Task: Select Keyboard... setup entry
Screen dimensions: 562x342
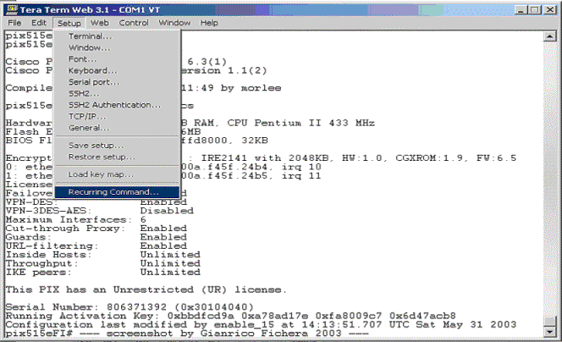Action: [x=117, y=70]
